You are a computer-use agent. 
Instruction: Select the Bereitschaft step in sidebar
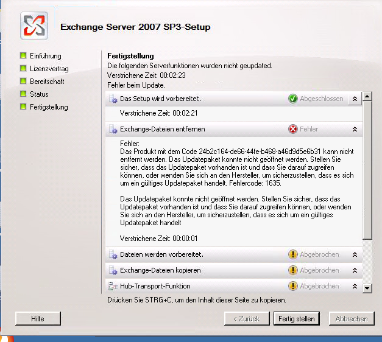[47, 82]
